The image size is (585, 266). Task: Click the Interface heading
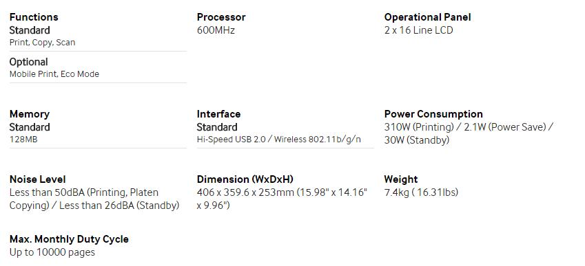coord(218,114)
